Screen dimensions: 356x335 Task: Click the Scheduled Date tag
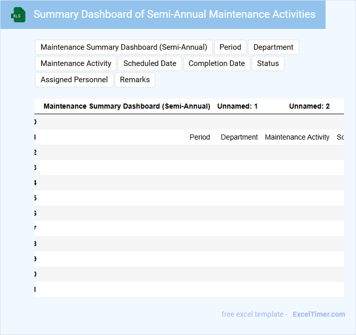150,63
